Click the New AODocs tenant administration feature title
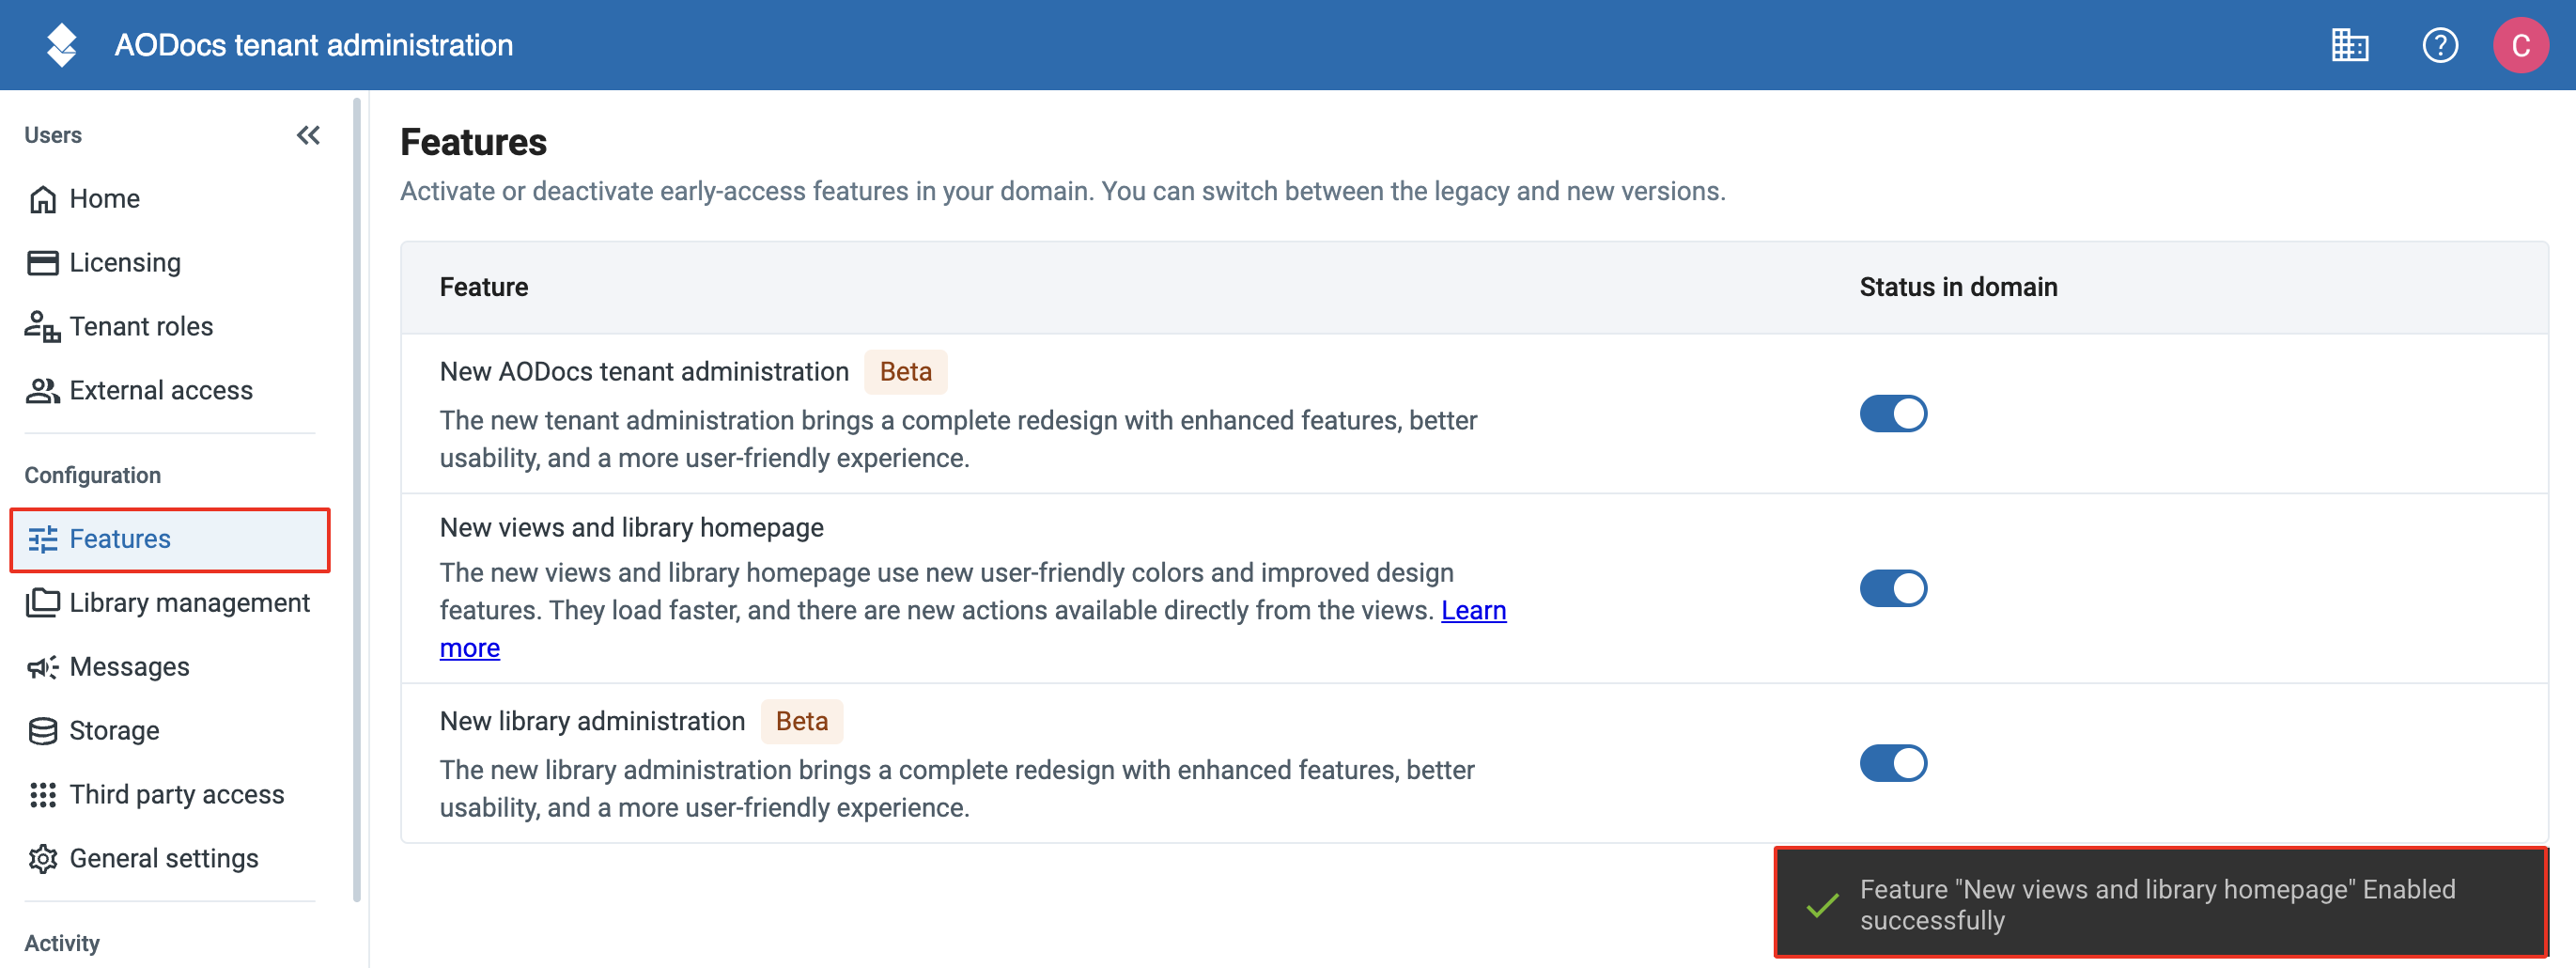This screenshot has width=2576, height=968. tap(644, 372)
